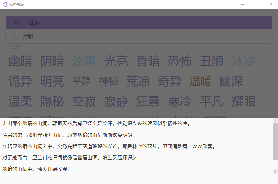Click the small 黑暗 label under search box
The height and width of the screenshot is (184, 278).
click(x=15, y=47)
